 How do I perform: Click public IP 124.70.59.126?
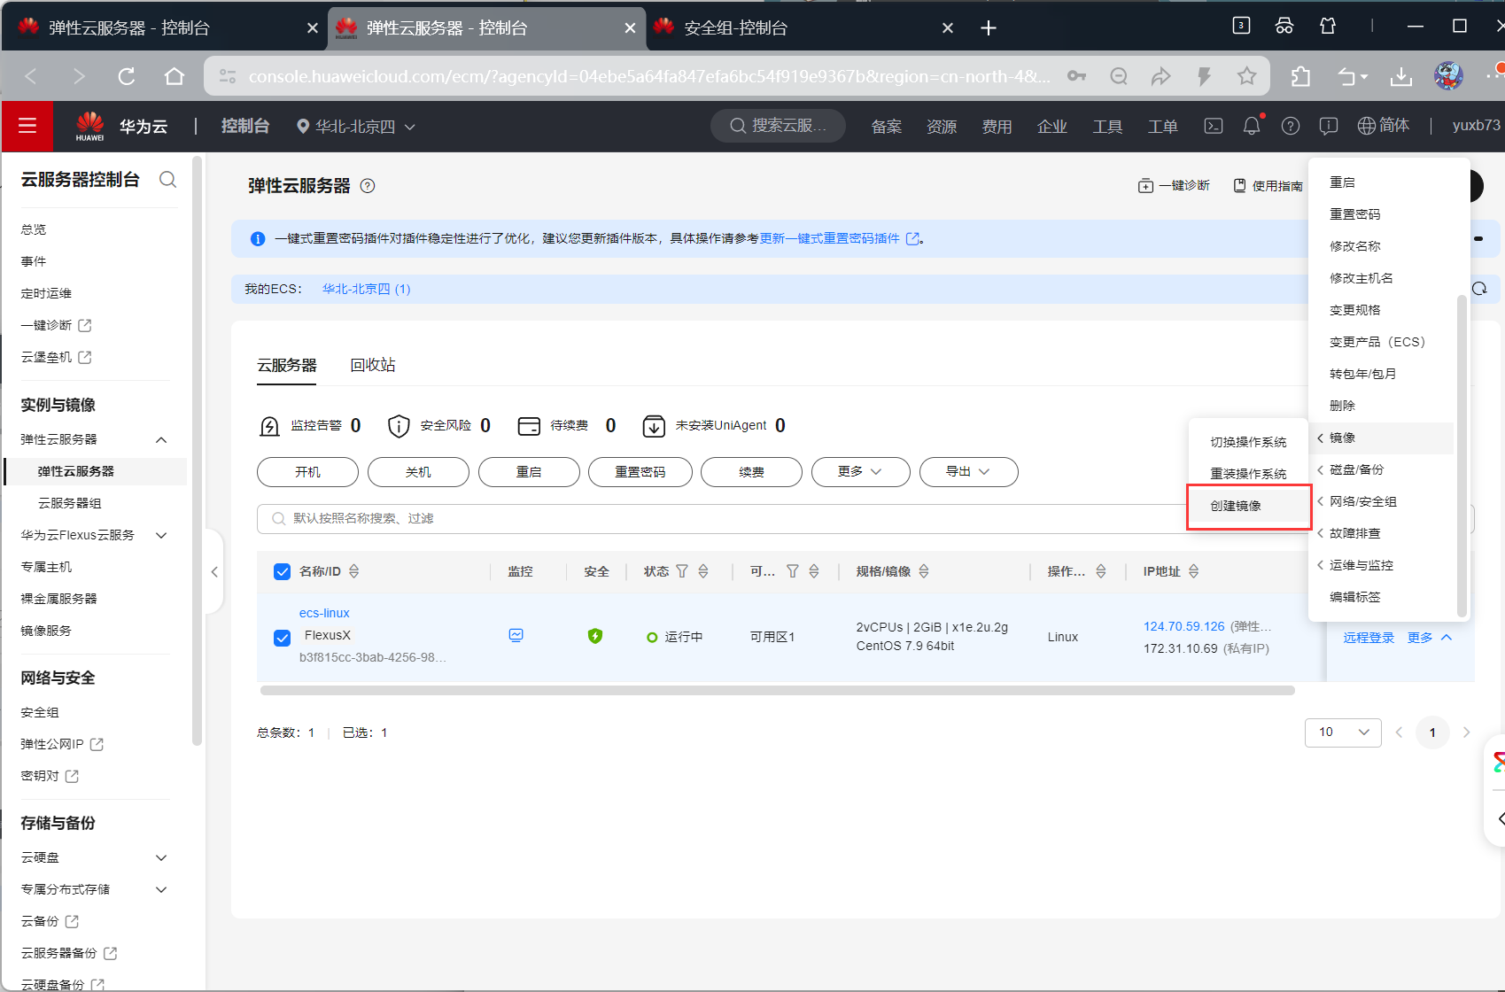pos(1183,626)
